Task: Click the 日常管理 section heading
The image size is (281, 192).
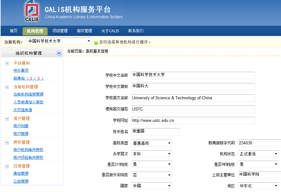Action: point(22,166)
